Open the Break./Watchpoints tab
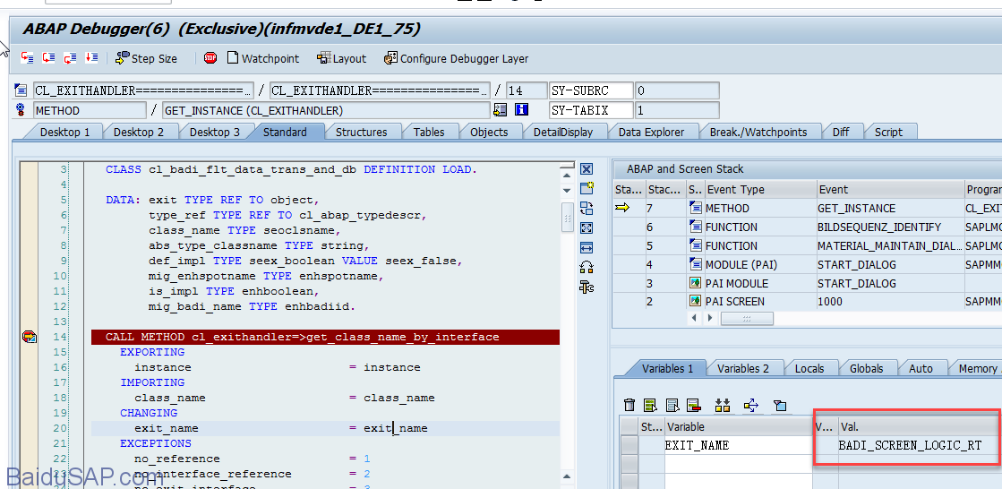 pyautogui.click(x=758, y=132)
